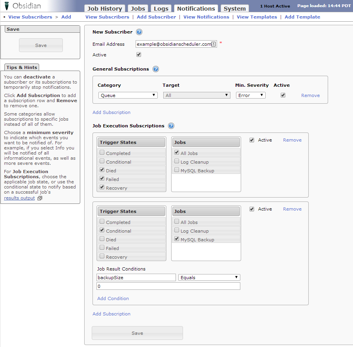Open the System tab
Screen dimensions: 353x347
[234, 9]
